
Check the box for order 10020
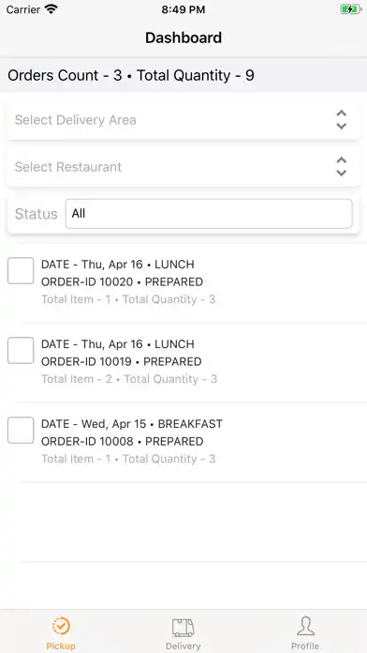coord(21,271)
